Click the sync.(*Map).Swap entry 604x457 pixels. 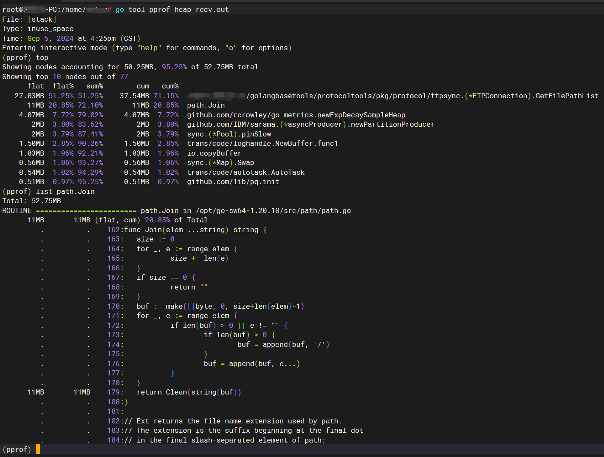coord(220,162)
